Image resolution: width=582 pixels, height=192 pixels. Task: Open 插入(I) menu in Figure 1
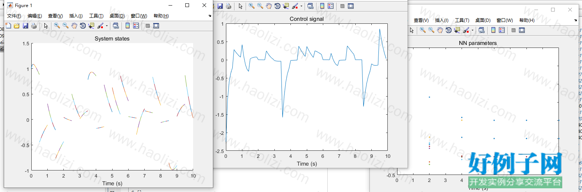click(x=76, y=16)
